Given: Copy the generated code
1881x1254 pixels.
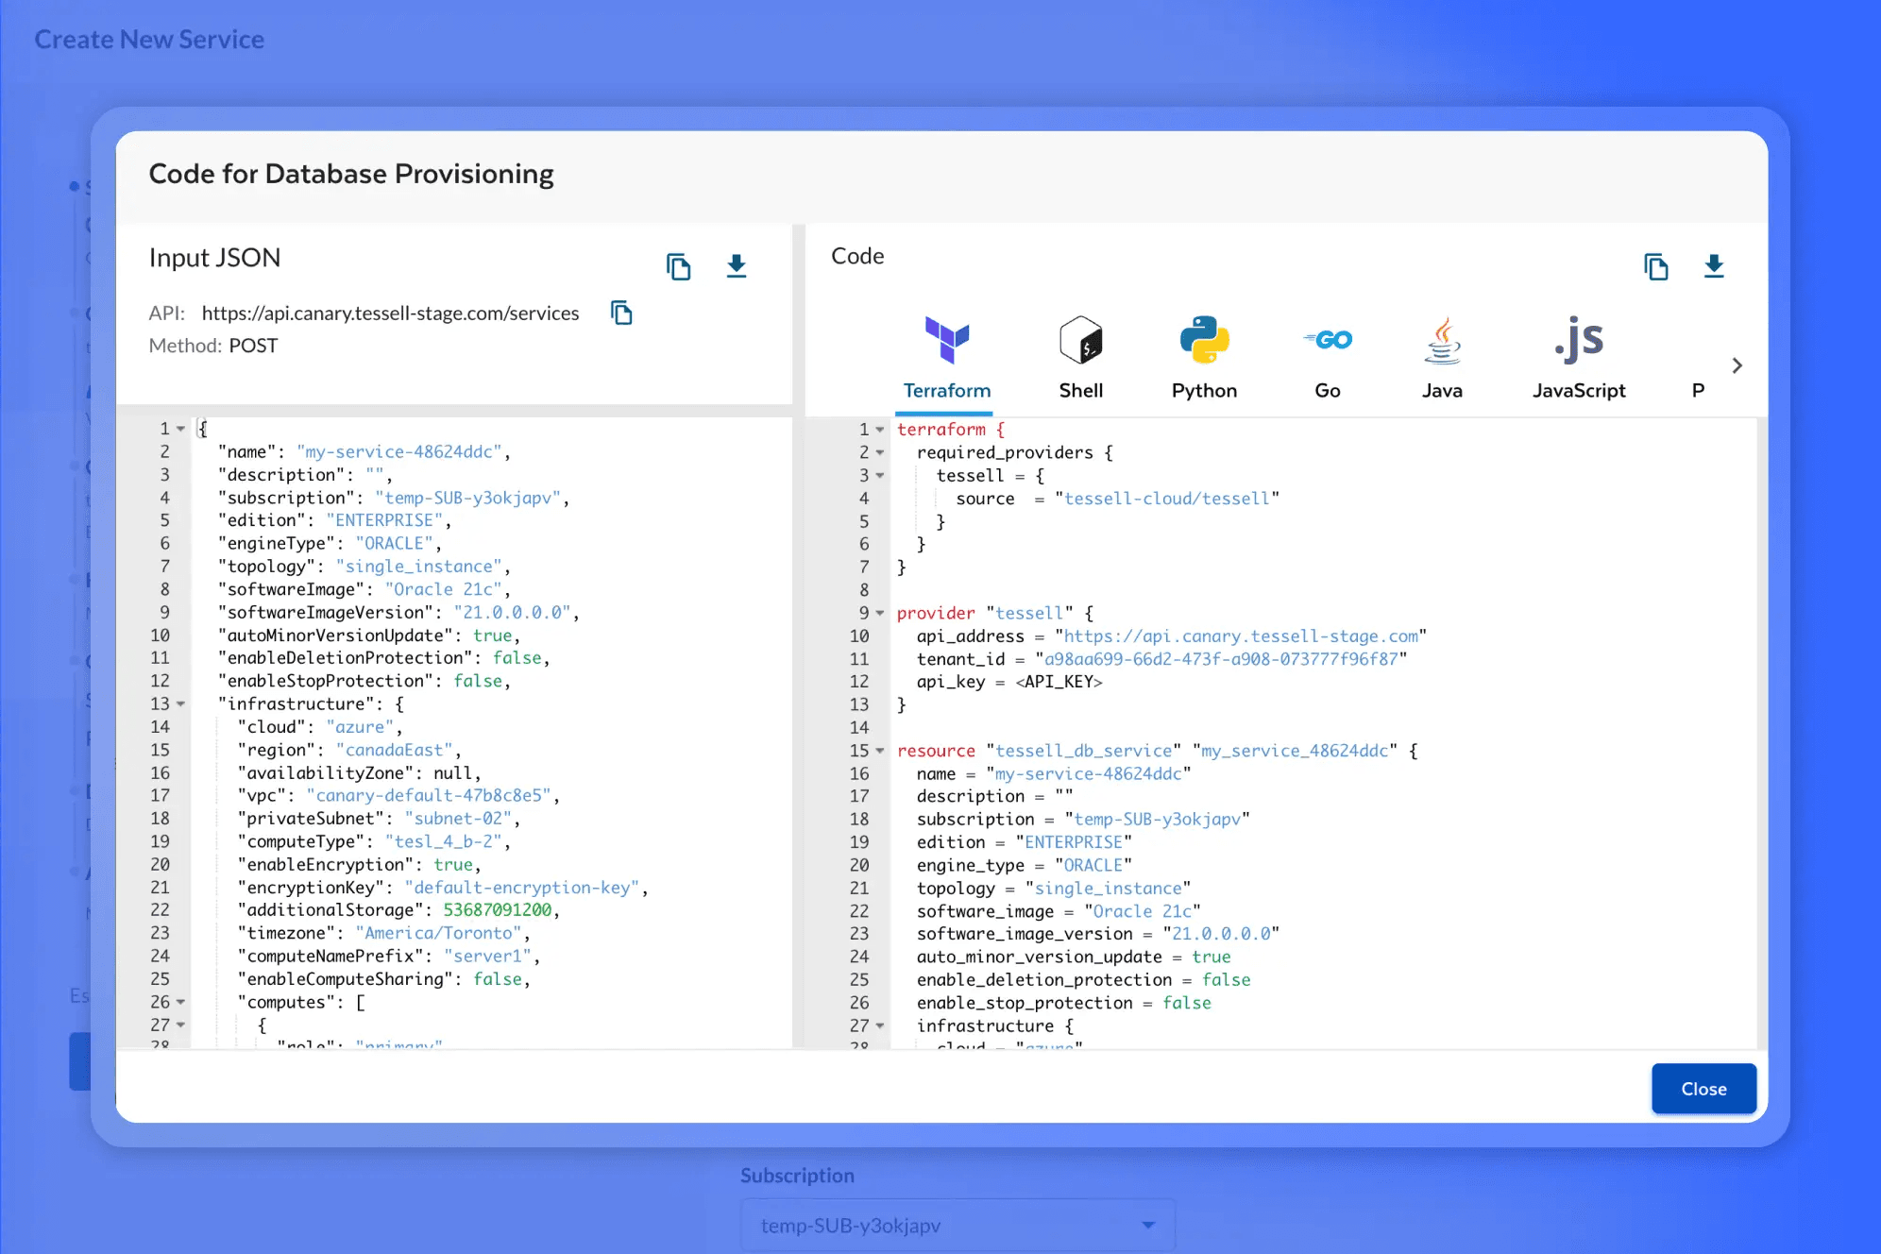Looking at the screenshot, I should (x=1655, y=267).
